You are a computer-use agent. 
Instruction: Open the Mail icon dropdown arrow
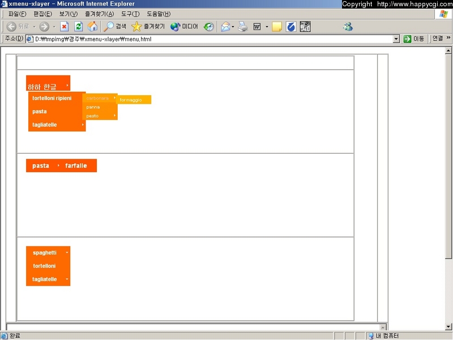(233, 27)
